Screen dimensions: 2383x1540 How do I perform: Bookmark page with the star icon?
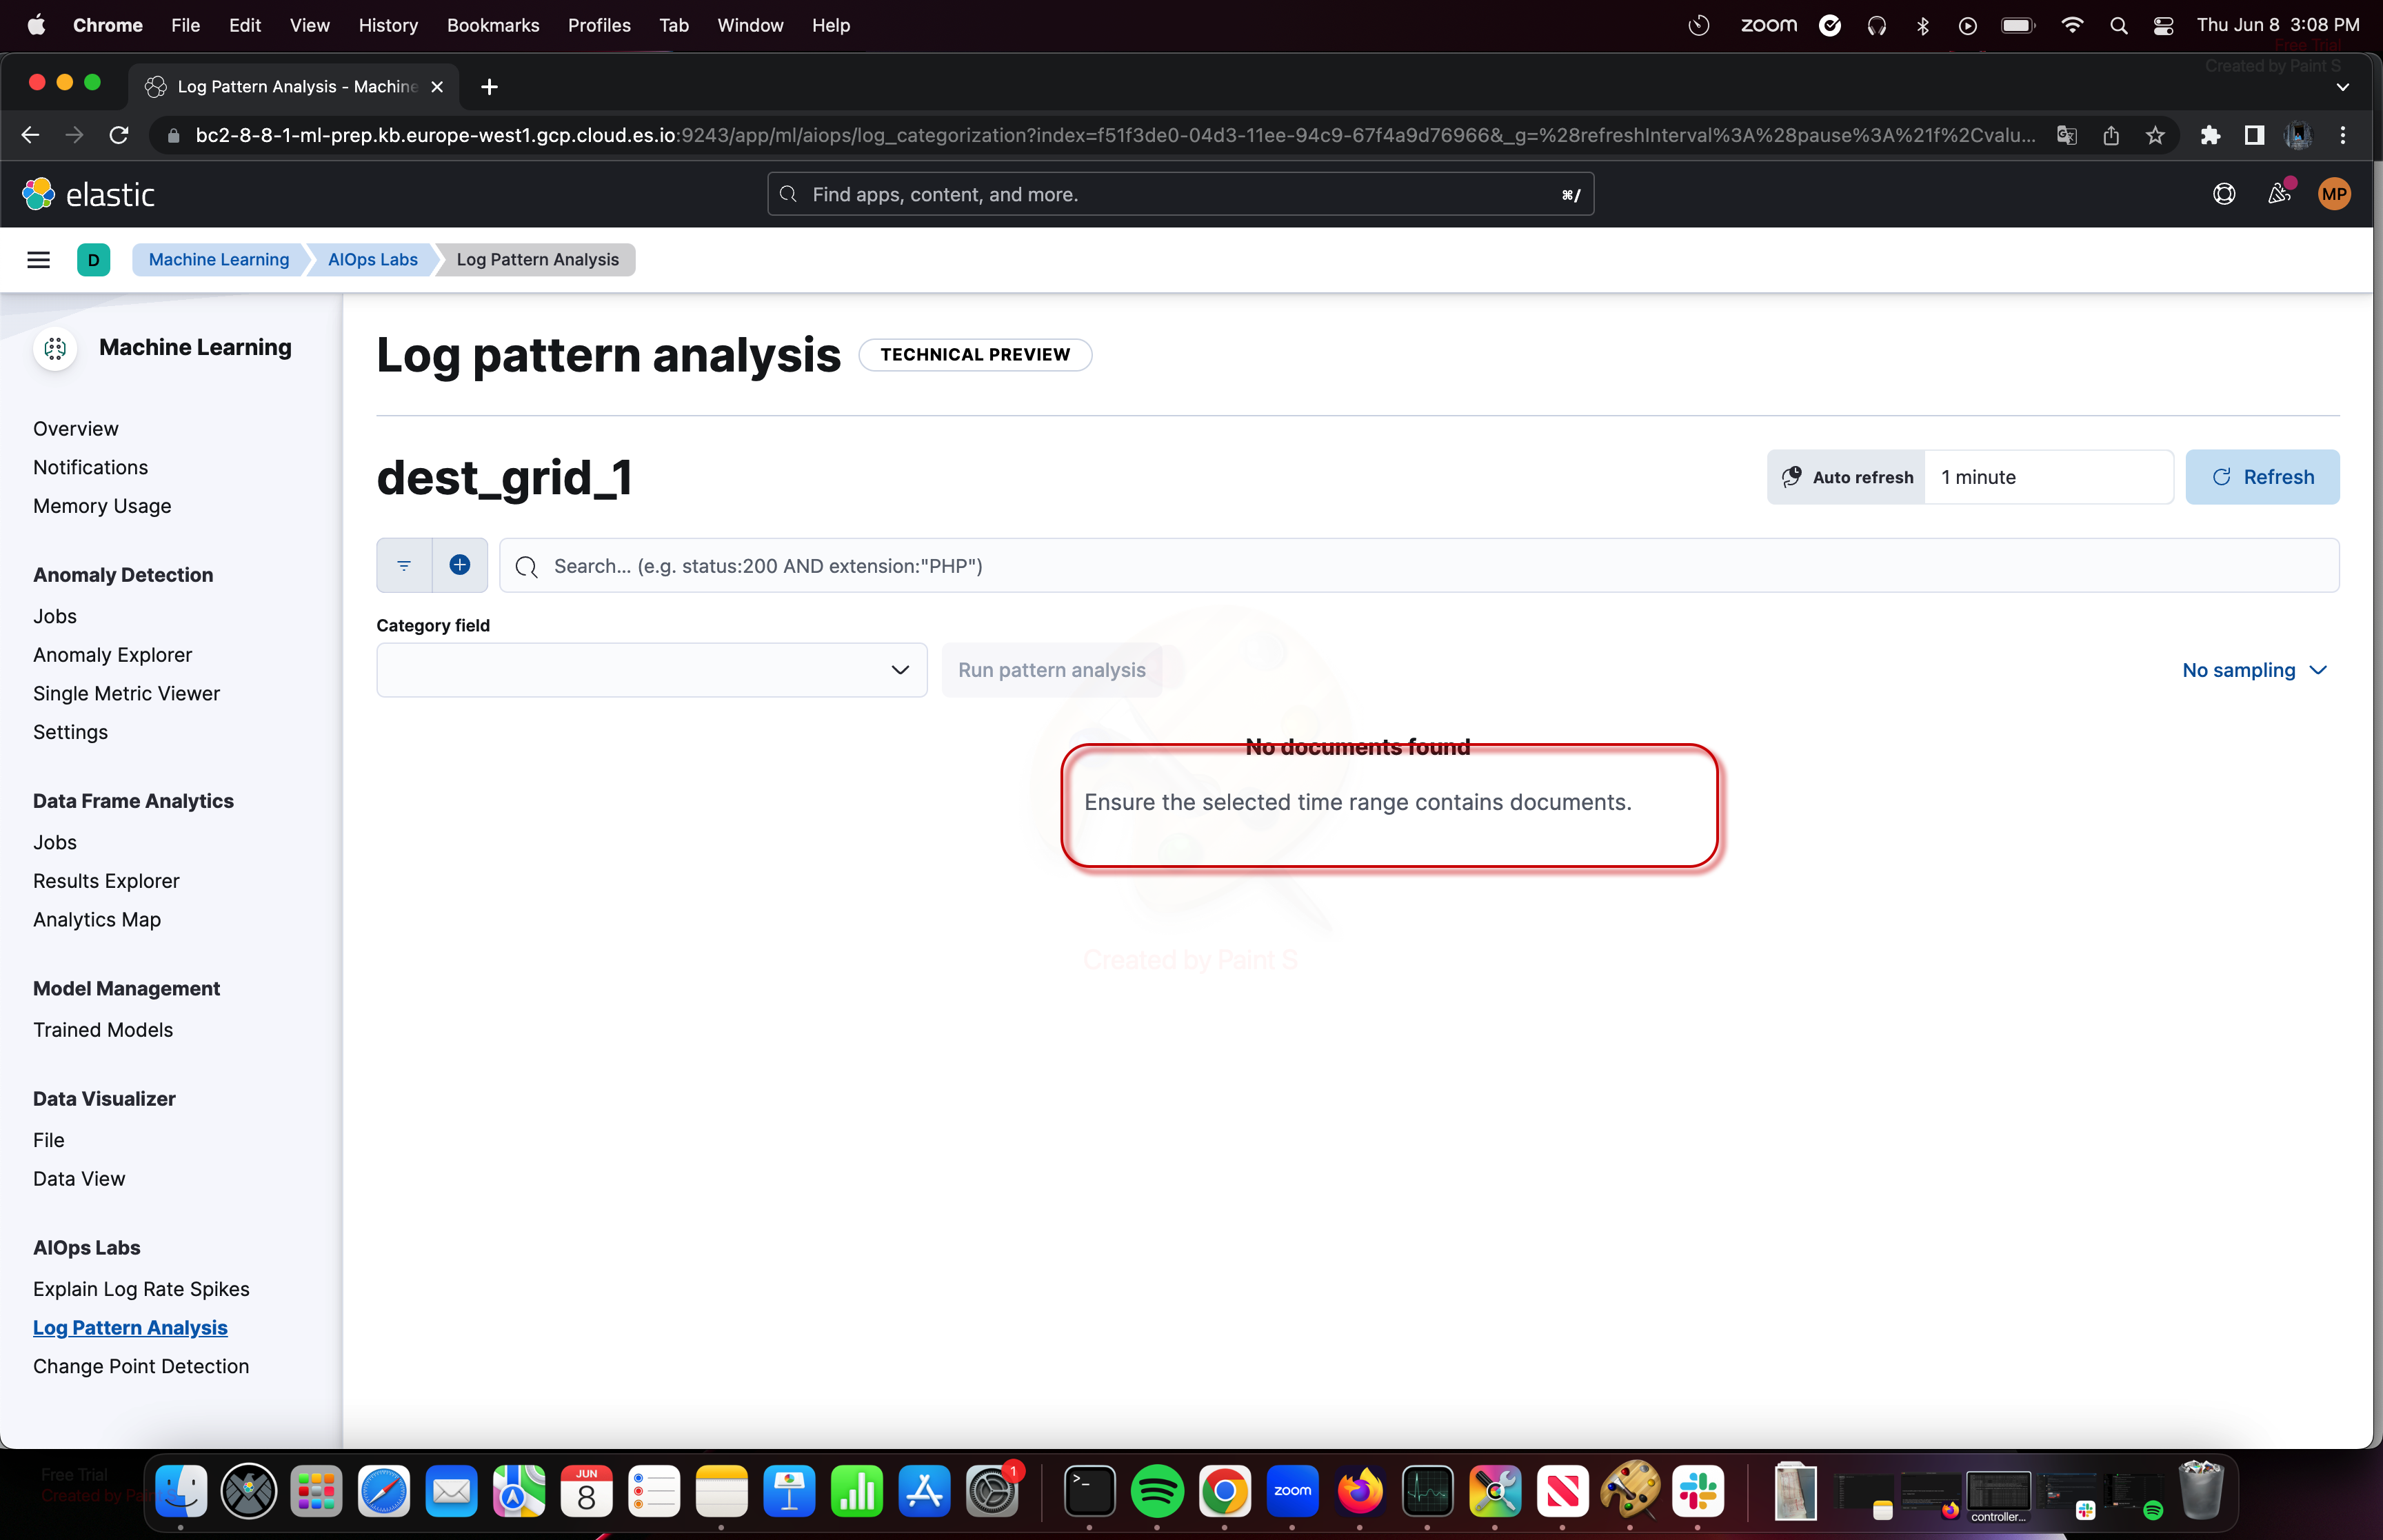pyautogui.click(x=2155, y=135)
